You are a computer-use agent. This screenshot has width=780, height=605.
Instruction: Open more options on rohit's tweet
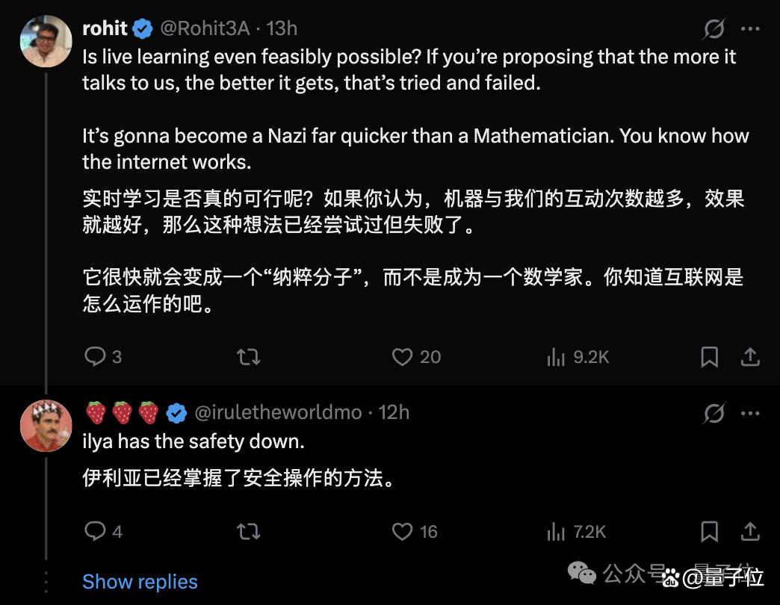750,29
